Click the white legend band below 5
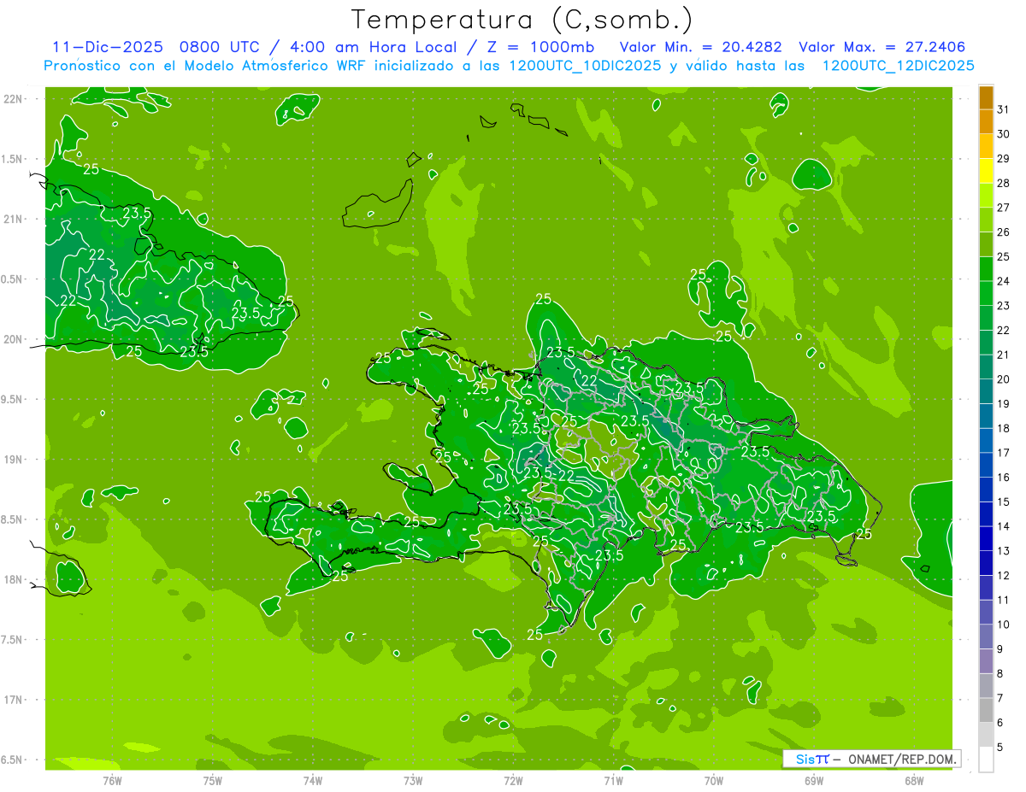Screen dimensions: 1026x792 click(986, 760)
